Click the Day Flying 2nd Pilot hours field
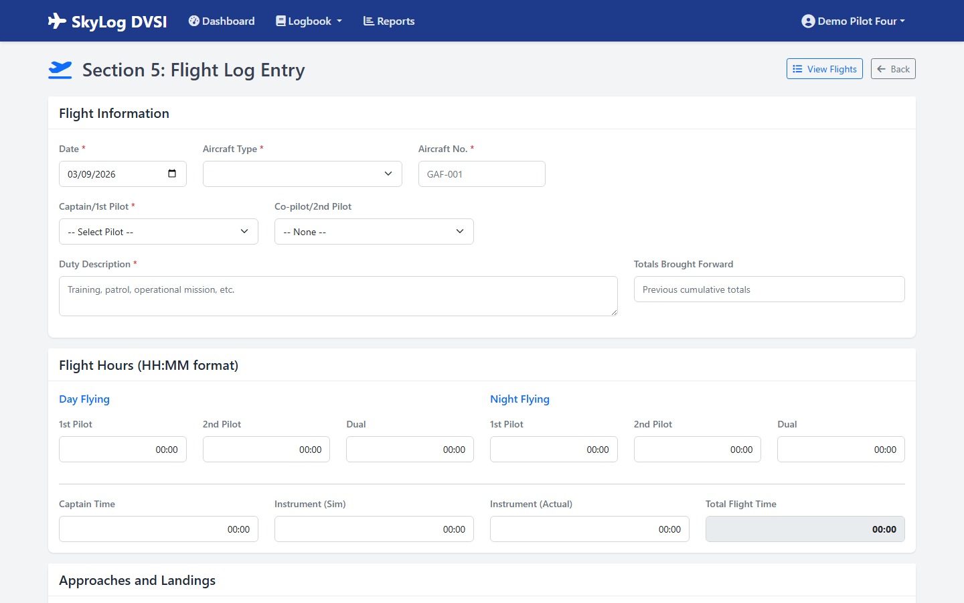964x603 pixels. [266, 450]
